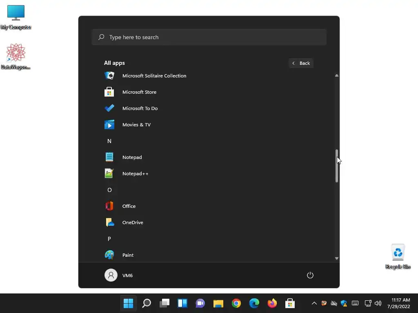Image resolution: width=418 pixels, height=313 pixels.
Task: Jump to letter P section header
Action: tap(109, 239)
